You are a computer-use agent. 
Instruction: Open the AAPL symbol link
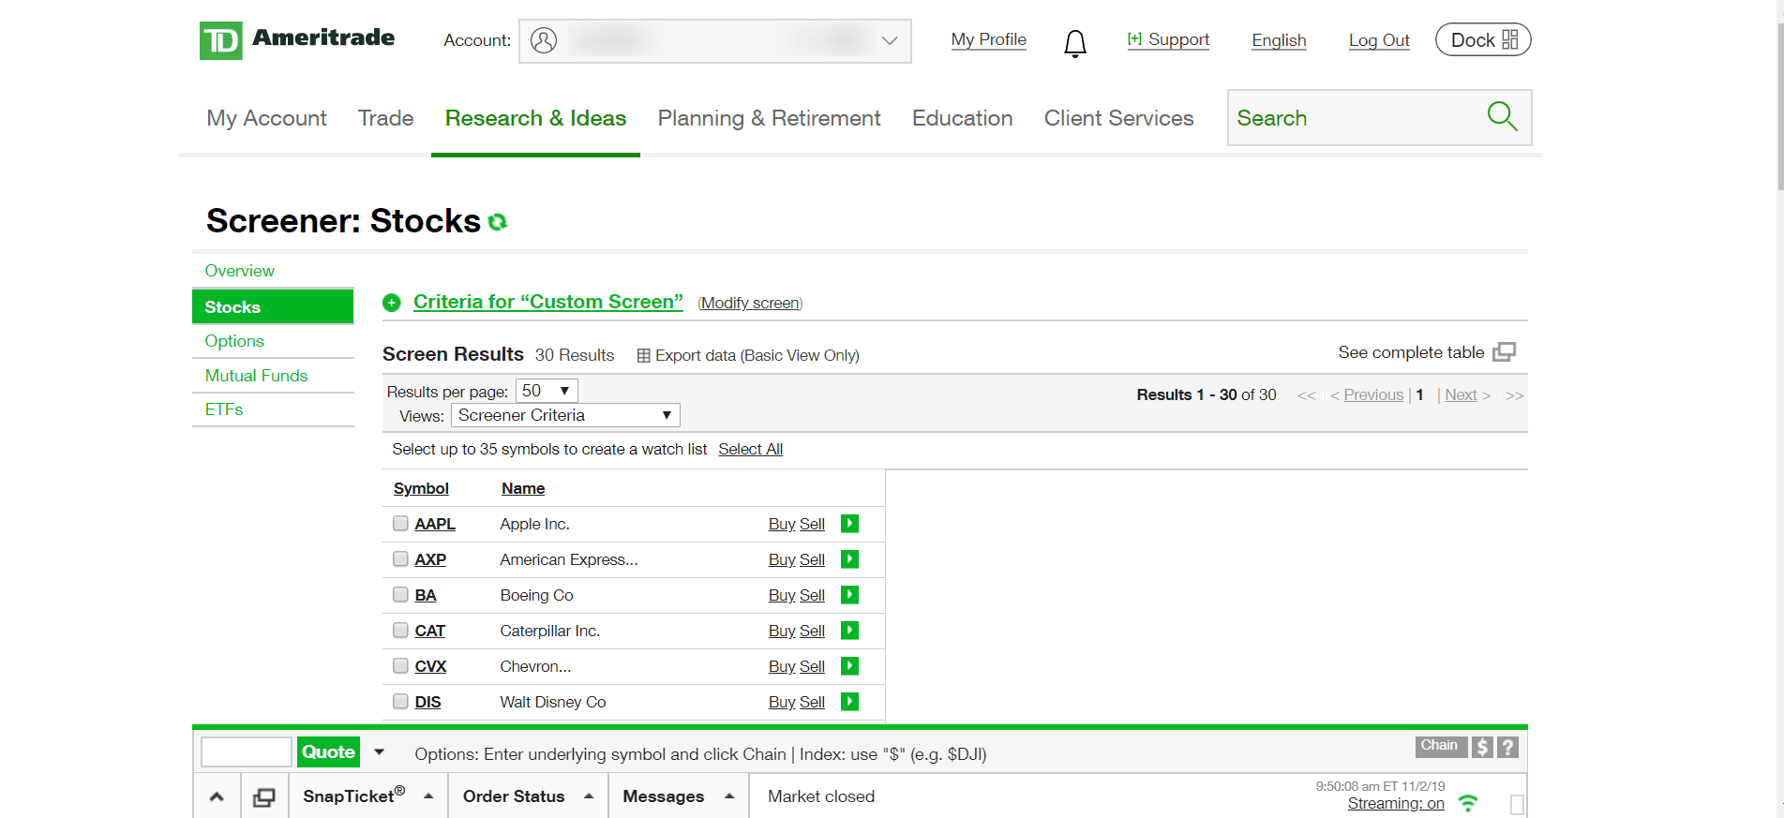[435, 524]
